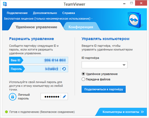Click the green connection status indicator
The height and width of the screenshot is (118, 149).
point(6,112)
